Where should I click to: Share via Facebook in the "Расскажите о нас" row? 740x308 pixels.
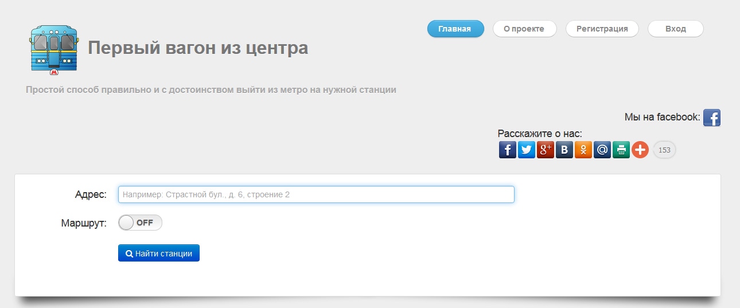(x=507, y=150)
